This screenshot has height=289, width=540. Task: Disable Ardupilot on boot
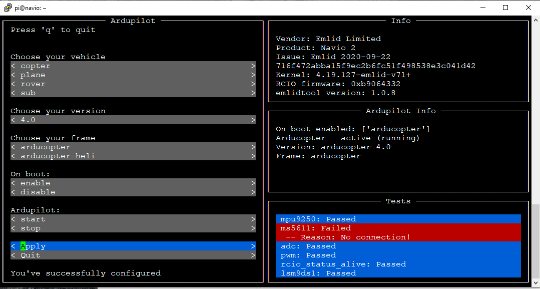pos(133,192)
